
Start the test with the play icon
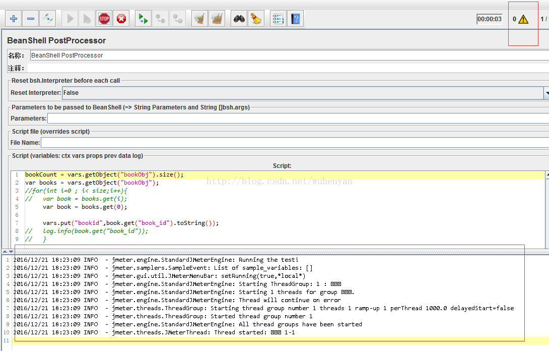[x=70, y=19]
